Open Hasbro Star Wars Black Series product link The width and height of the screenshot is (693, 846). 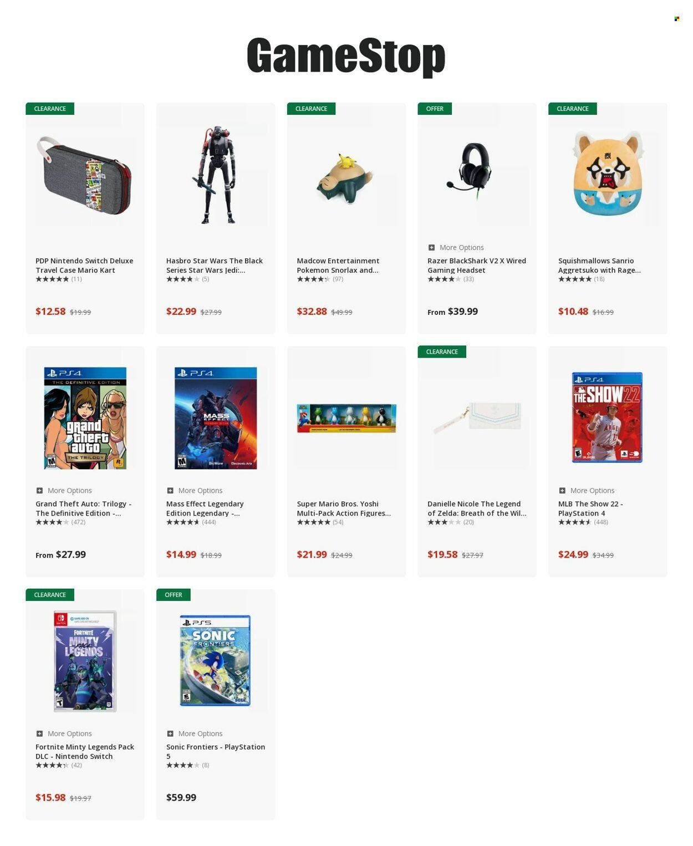coord(215,266)
